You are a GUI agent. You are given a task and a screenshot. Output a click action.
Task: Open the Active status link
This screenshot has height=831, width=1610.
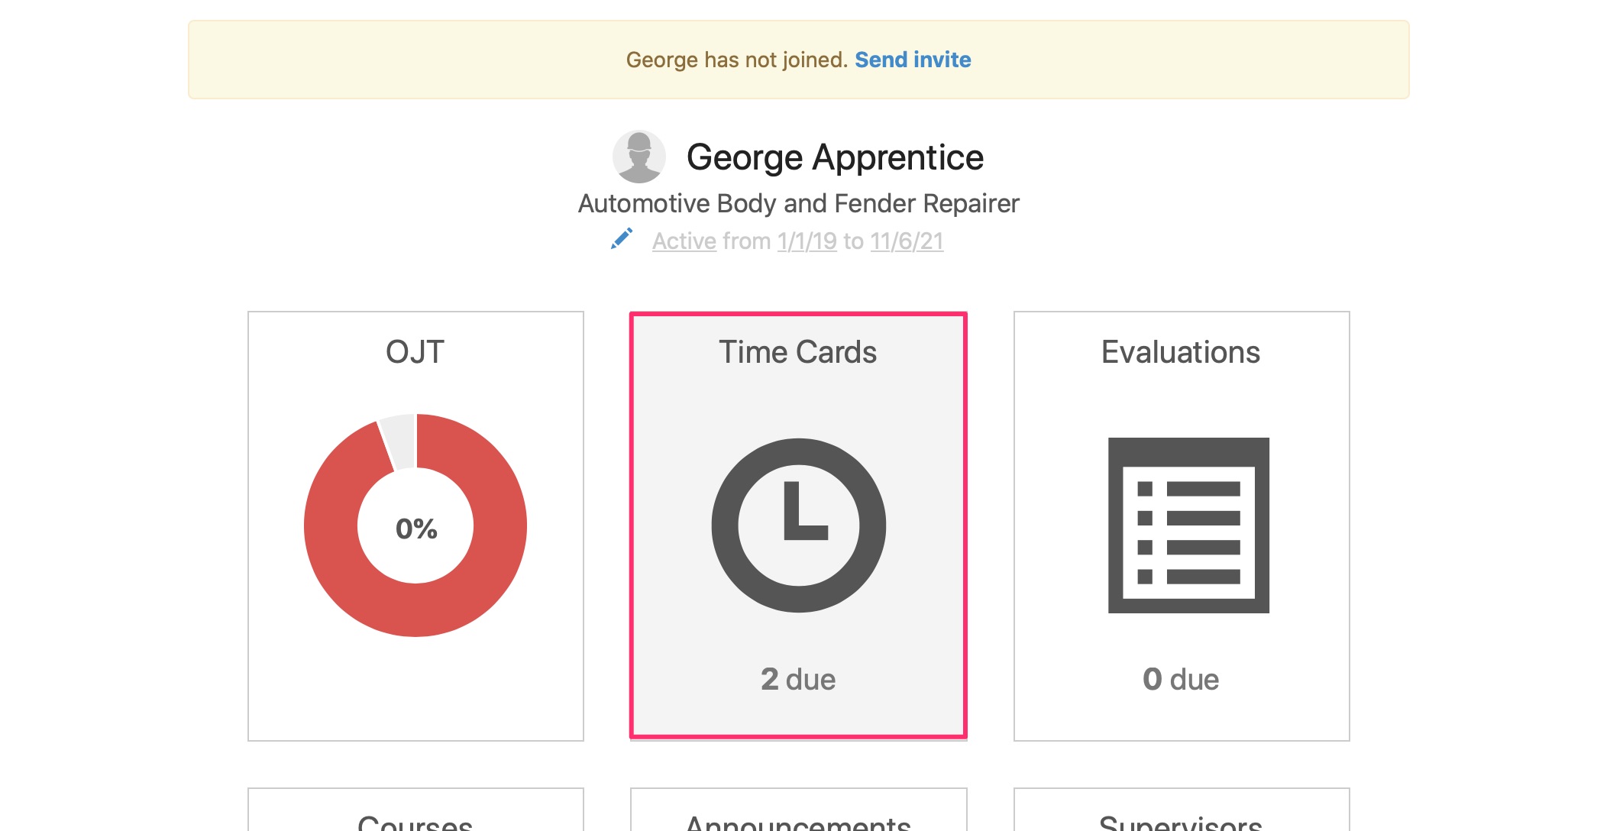click(684, 241)
